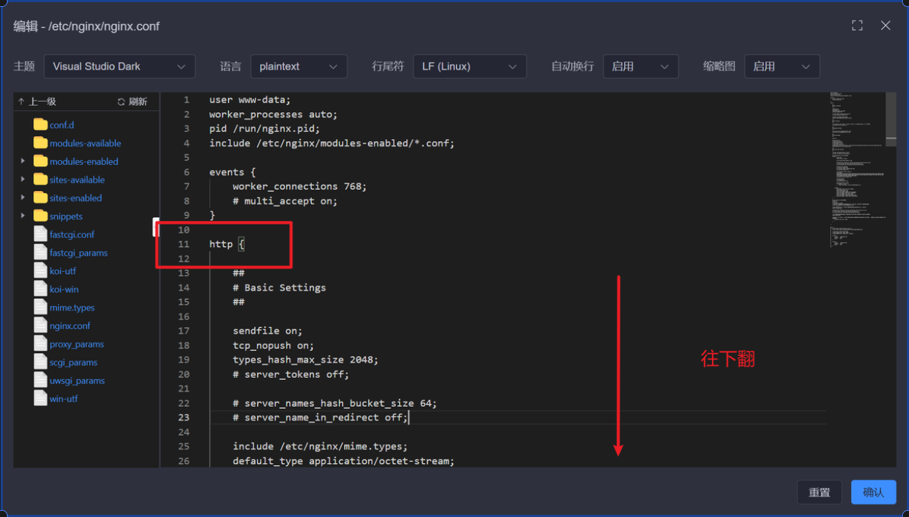Expand the snippets folder arrow
This screenshot has width=909, height=517.
pyautogui.click(x=23, y=216)
